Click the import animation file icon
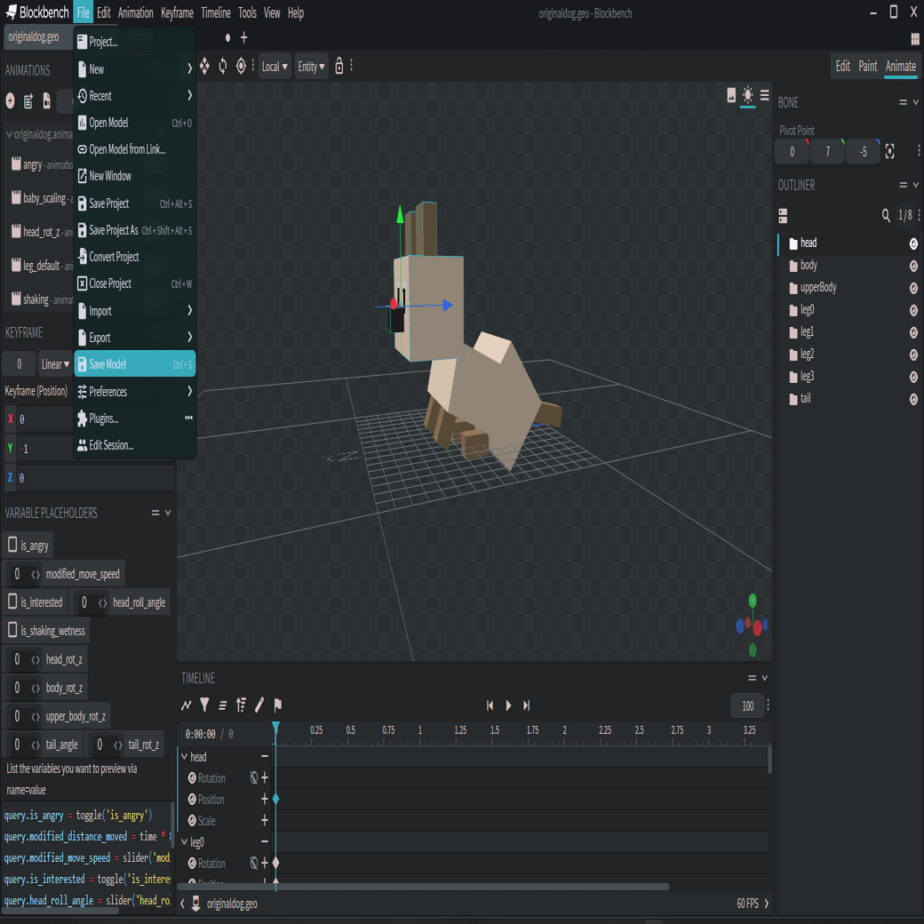 coord(46,100)
